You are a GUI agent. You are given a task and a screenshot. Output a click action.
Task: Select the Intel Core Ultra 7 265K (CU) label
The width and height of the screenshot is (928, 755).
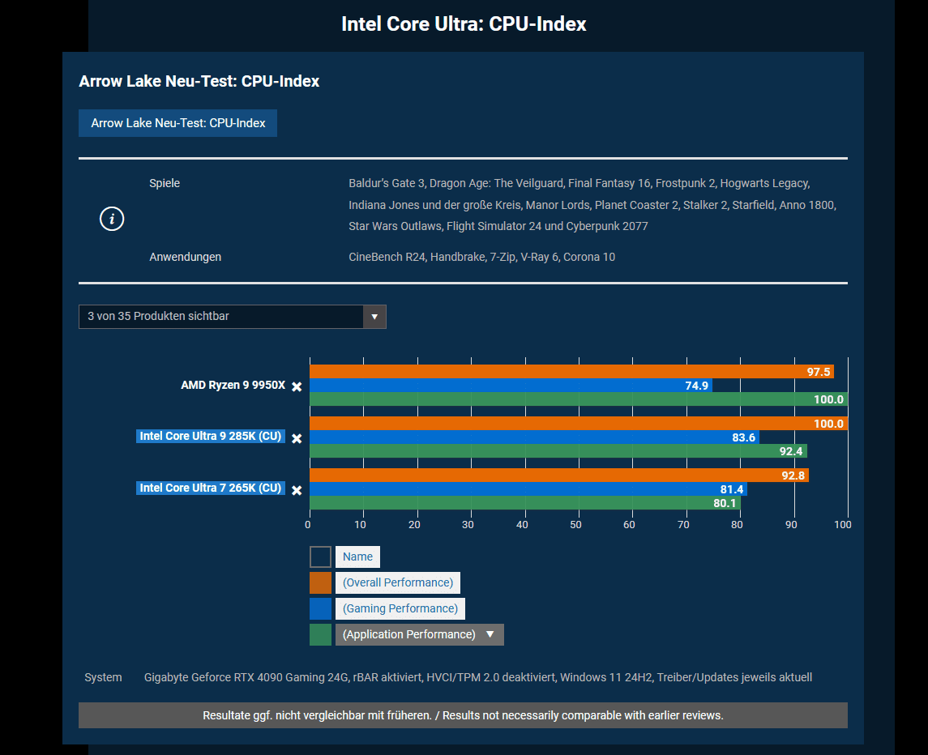pos(210,488)
